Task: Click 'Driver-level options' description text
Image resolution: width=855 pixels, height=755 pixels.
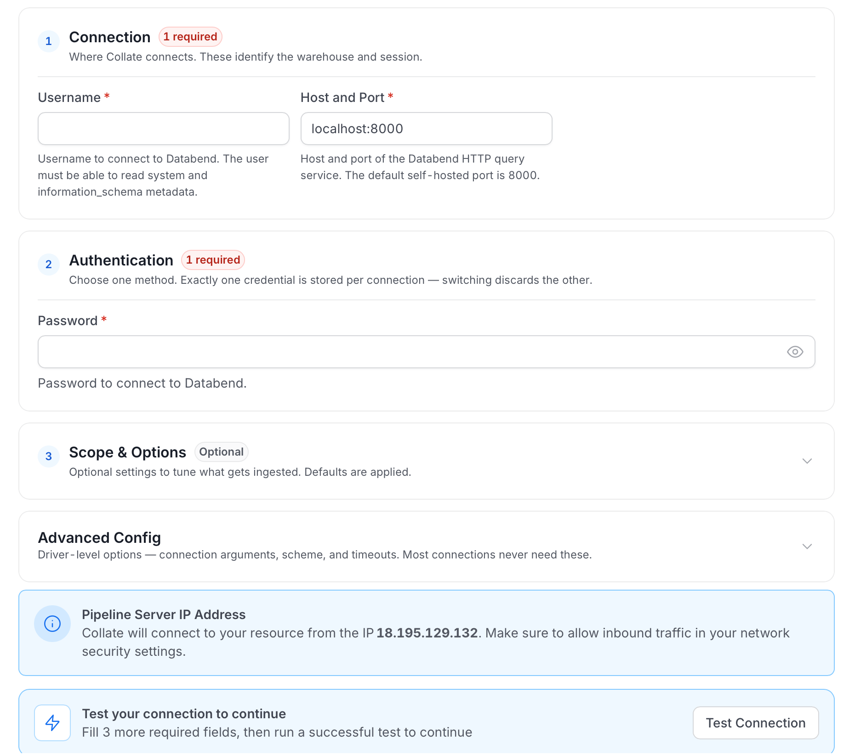Action: pos(315,555)
